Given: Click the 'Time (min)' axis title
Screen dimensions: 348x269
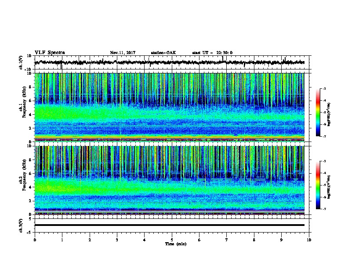Looking at the screenshot, I should click(176, 244).
